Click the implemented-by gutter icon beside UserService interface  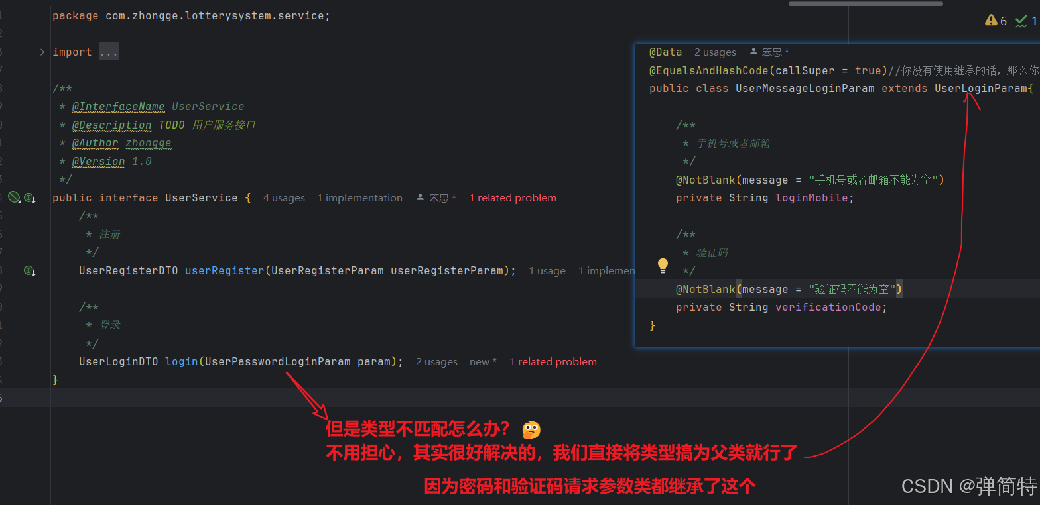pyautogui.click(x=30, y=197)
